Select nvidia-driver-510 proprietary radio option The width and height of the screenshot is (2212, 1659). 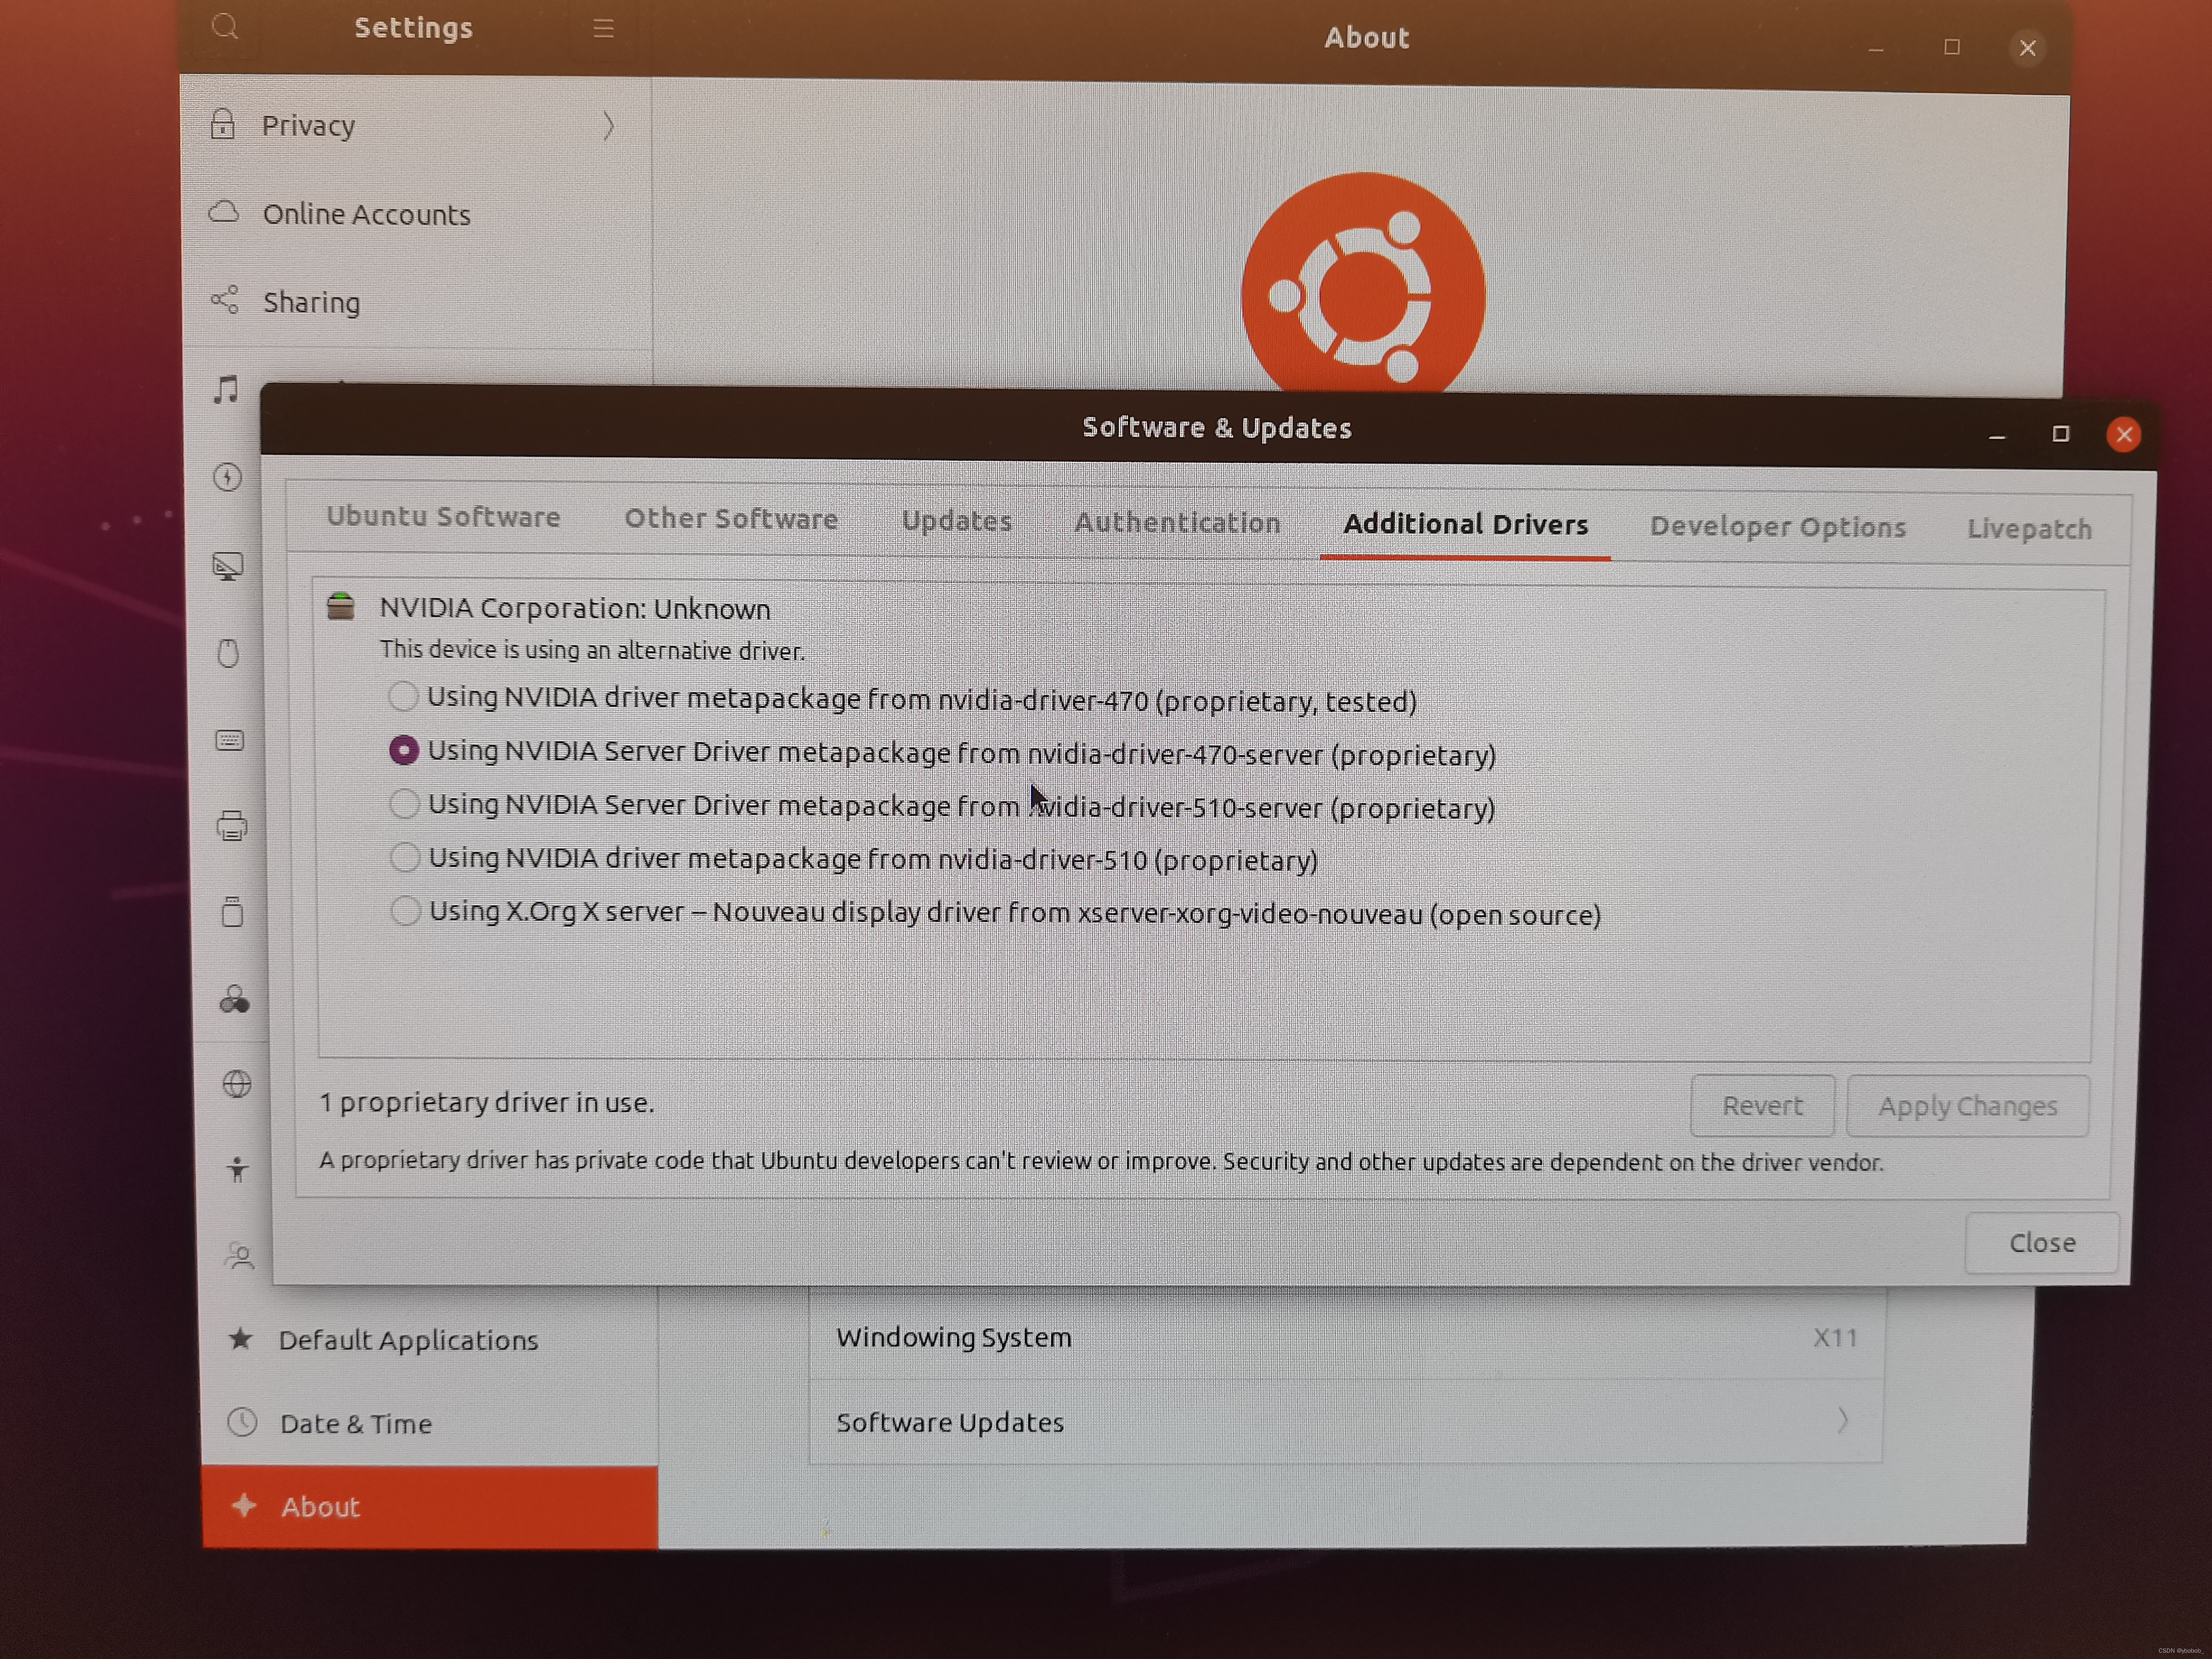point(405,857)
